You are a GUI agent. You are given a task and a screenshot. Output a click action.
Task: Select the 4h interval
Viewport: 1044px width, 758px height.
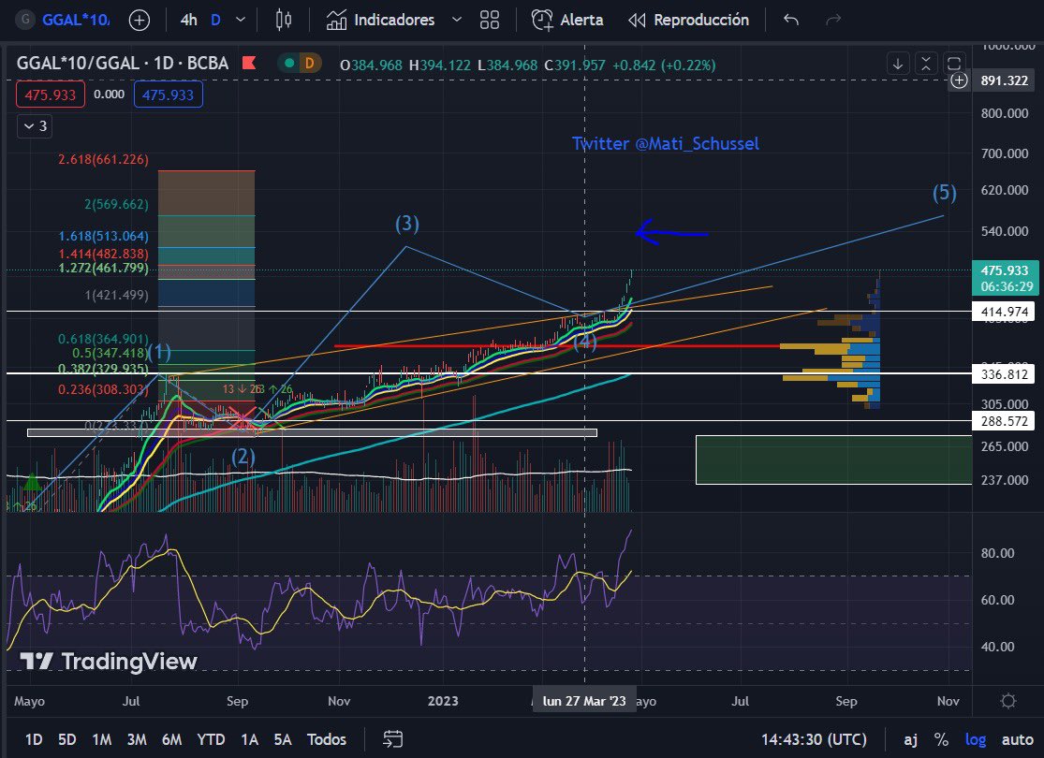(188, 20)
